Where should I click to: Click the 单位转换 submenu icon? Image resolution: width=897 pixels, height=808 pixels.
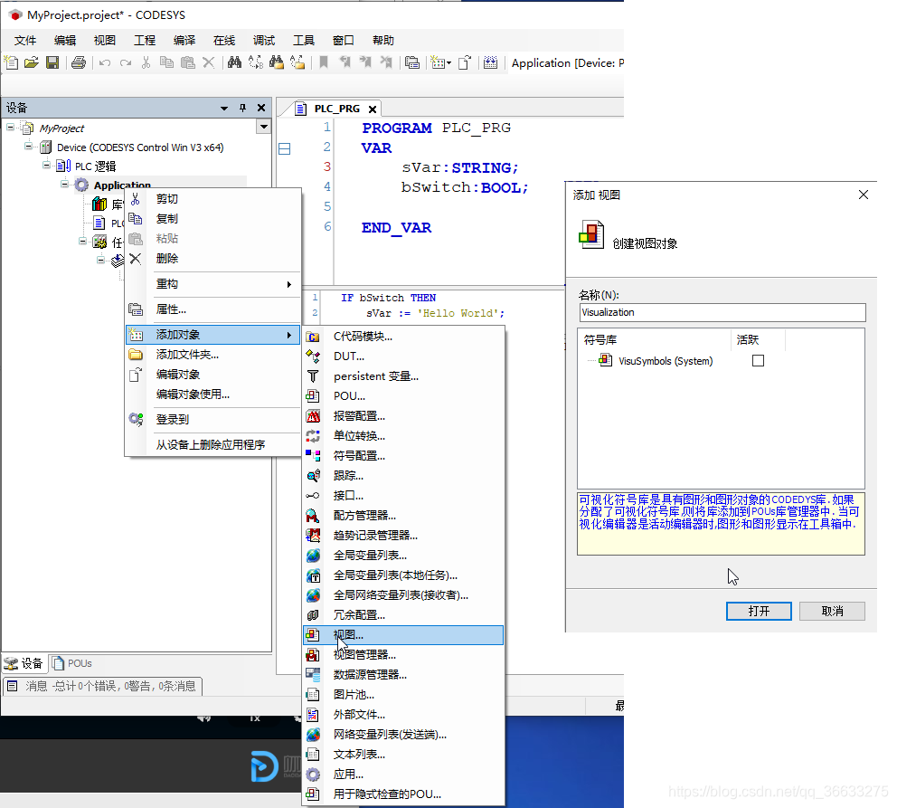click(x=313, y=436)
